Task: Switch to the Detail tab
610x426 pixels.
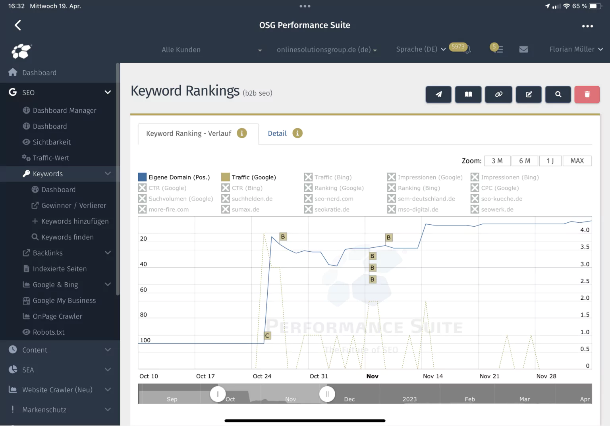Action: click(277, 133)
